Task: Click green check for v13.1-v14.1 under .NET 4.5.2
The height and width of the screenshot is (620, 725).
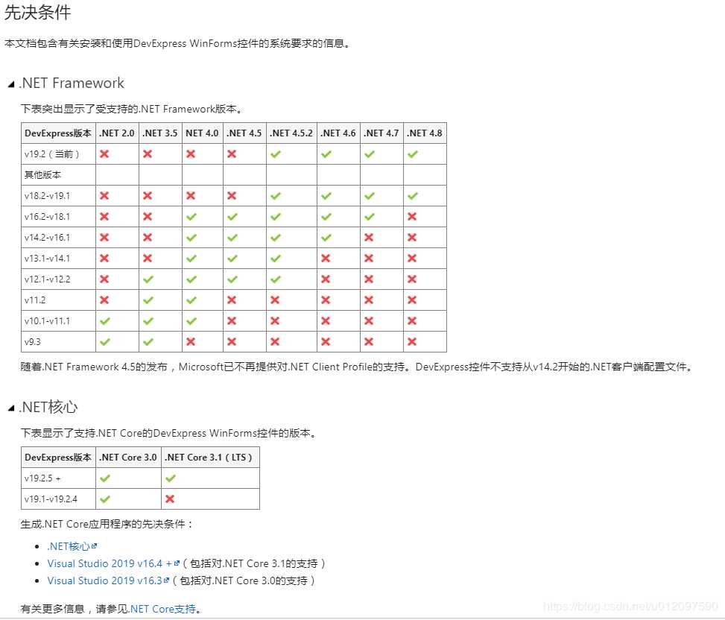Action: pyautogui.click(x=276, y=258)
